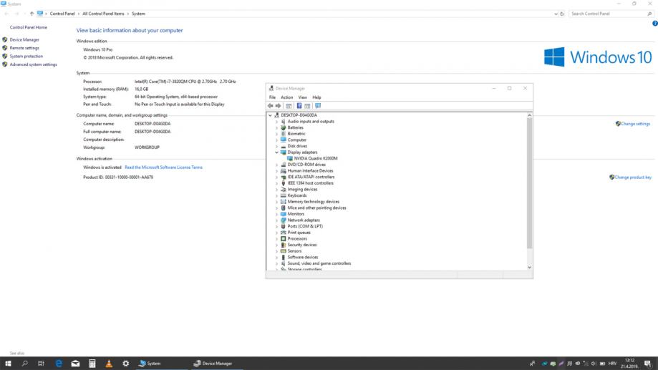Open Device Manager link in left sidebar
This screenshot has height=370, width=658.
click(24, 40)
